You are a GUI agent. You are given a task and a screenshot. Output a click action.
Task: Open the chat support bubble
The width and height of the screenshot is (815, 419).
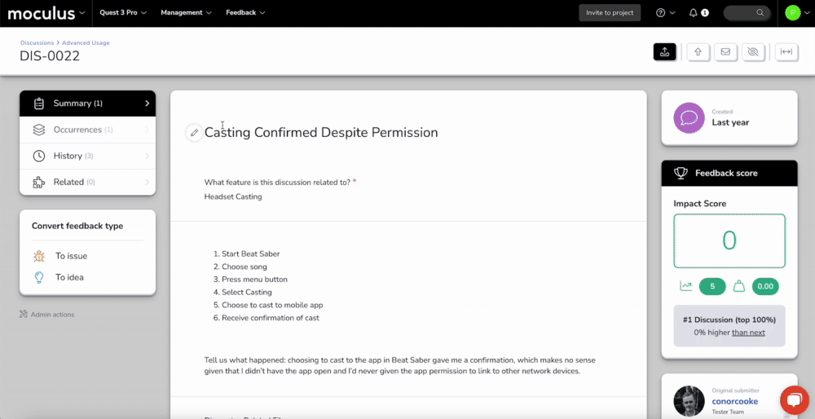(x=793, y=400)
